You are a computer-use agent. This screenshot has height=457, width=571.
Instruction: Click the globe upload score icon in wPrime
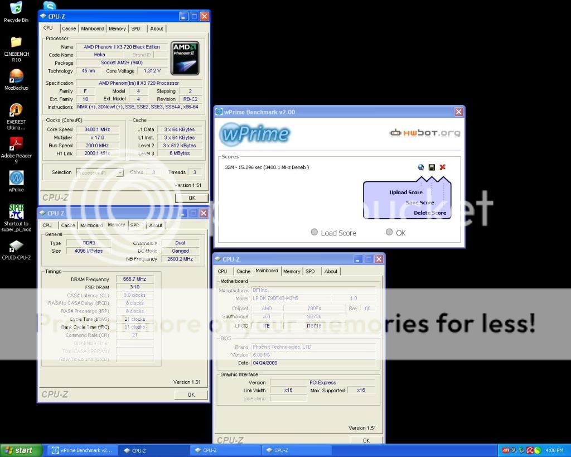[x=421, y=167]
